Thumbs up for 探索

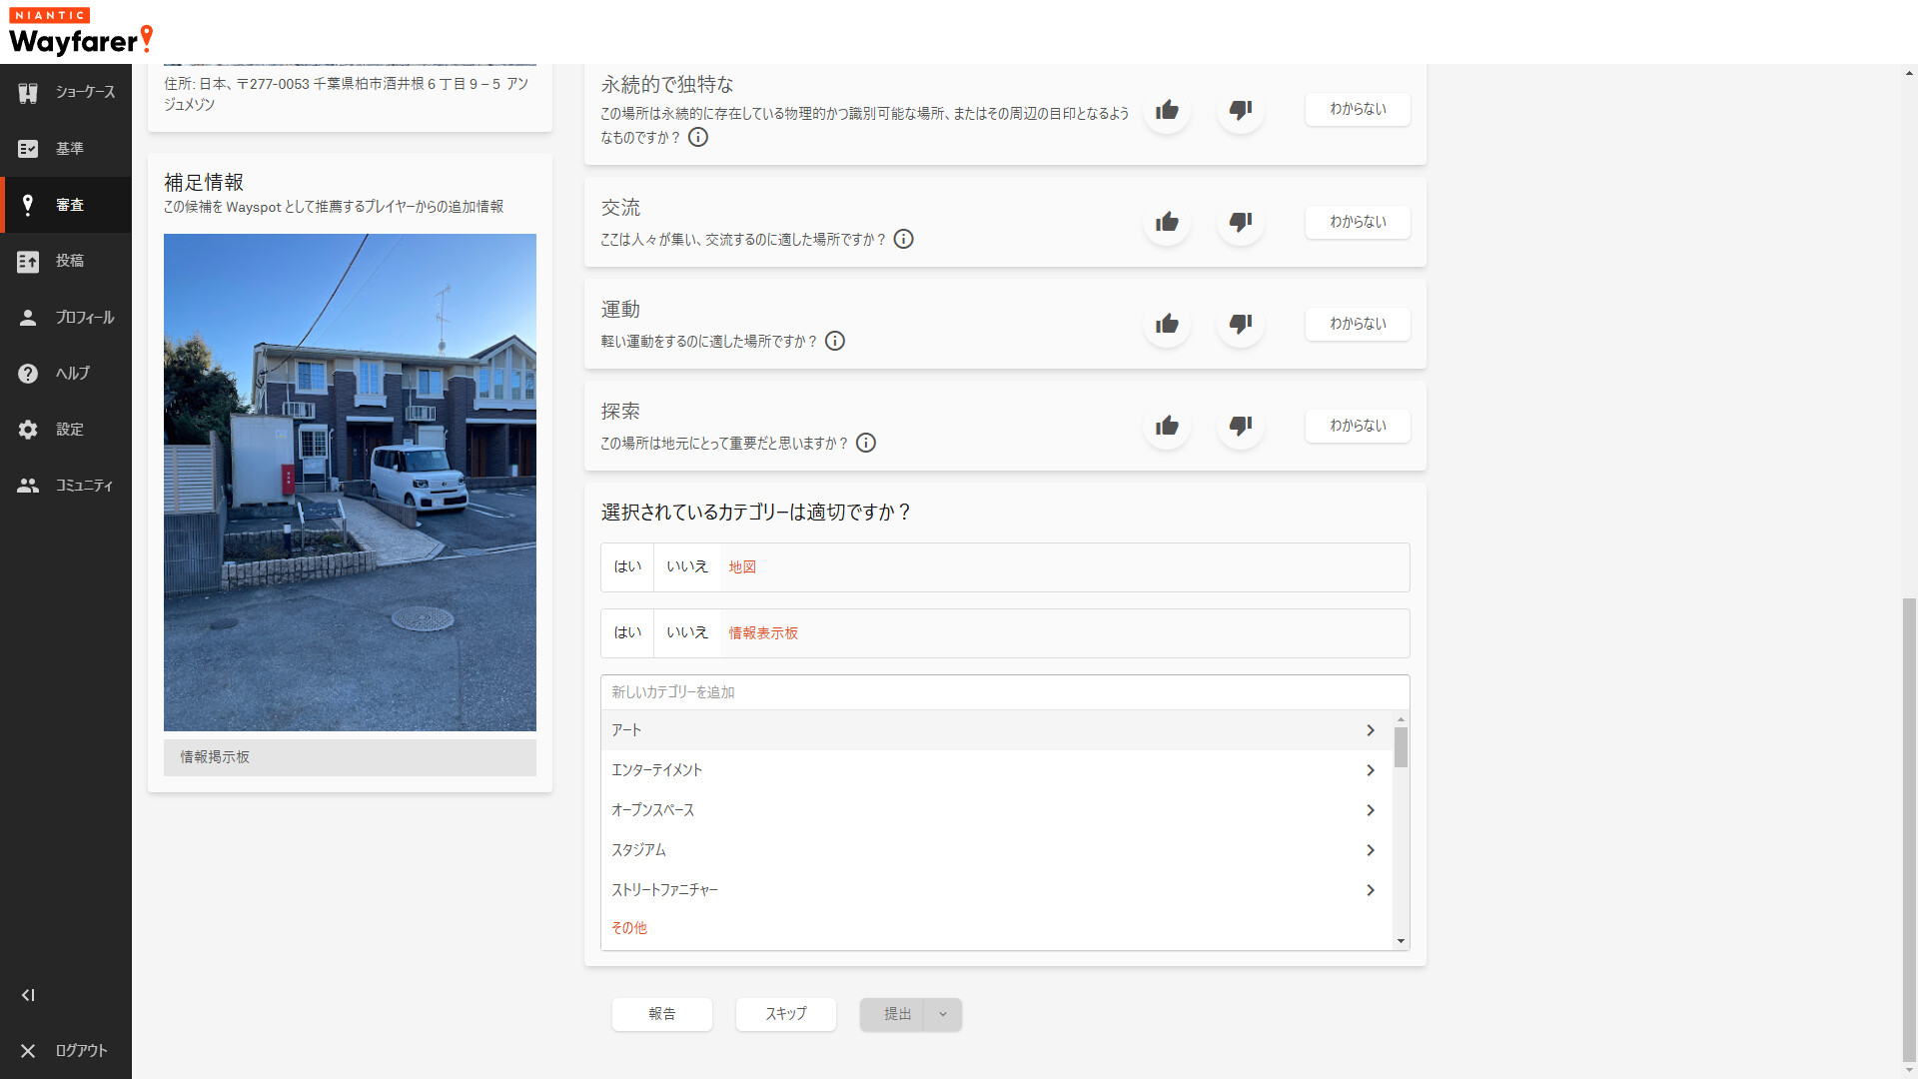[1167, 426]
